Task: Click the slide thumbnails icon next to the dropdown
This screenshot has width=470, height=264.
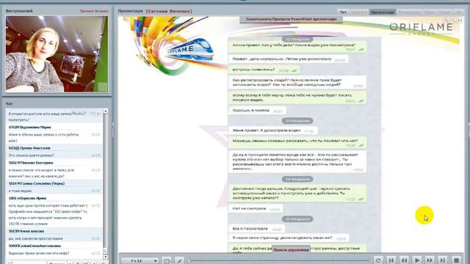Action: [167, 261]
